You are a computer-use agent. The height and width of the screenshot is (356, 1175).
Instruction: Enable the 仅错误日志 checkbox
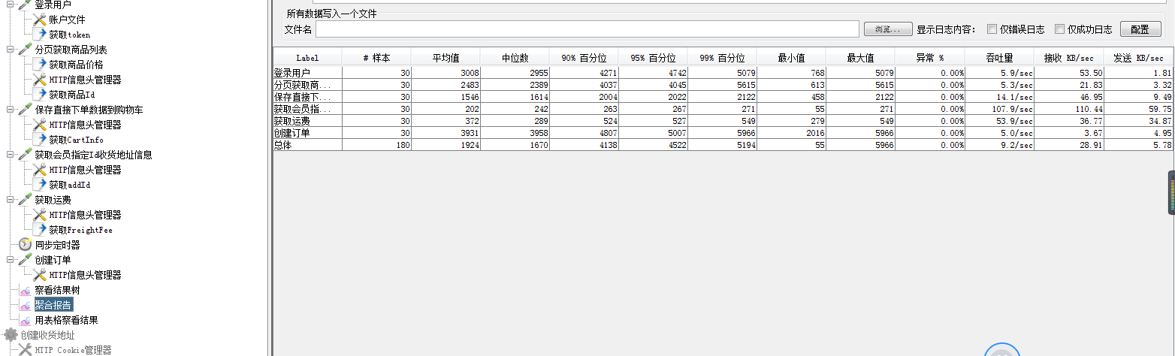[992, 29]
